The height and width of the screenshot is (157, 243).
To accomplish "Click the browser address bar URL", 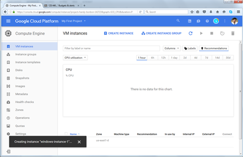I will [74, 12].
